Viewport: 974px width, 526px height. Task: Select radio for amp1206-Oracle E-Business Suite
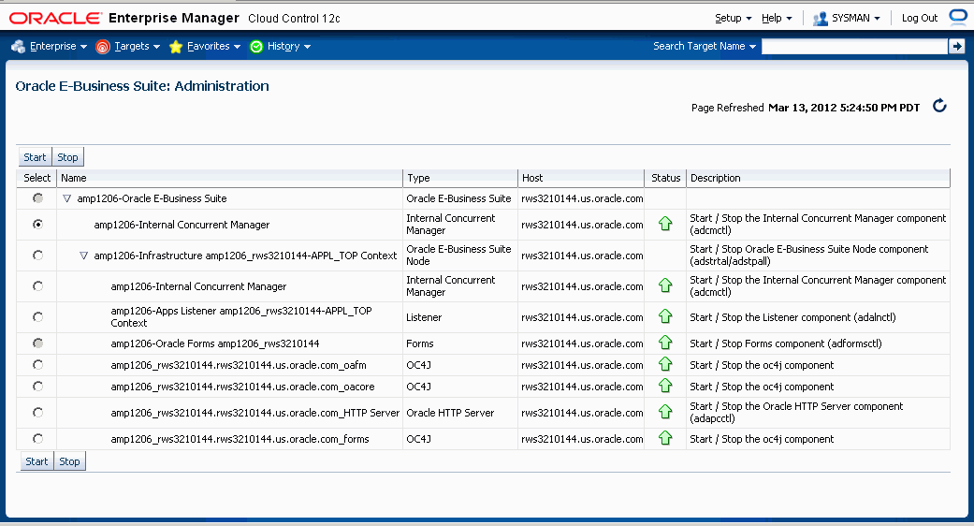(x=37, y=198)
